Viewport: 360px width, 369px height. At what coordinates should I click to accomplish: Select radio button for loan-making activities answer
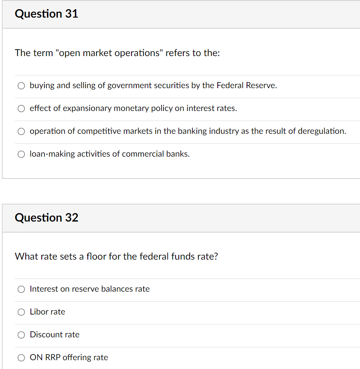click(21, 154)
